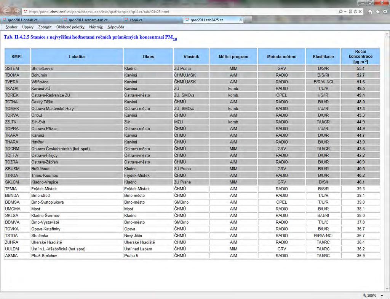Open the Nápověda menu
The image size is (390, 299).
(x=116, y=27)
